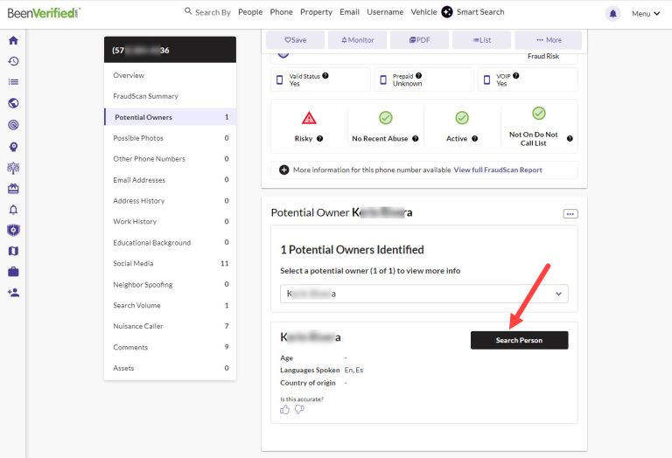Viewport: 672px width, 458px height.
Task: Open the More actions button
Action: [548, 40]
